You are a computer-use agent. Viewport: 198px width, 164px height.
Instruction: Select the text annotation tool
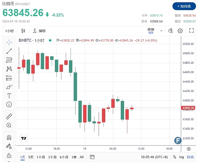click(x=9, y=96)
